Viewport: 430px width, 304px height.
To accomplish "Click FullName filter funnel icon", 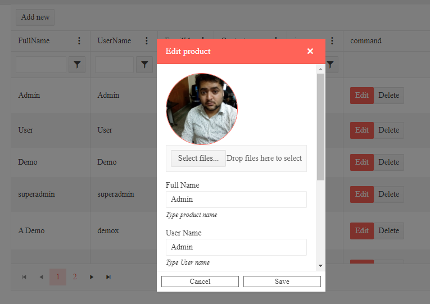I will pos(77,65).
